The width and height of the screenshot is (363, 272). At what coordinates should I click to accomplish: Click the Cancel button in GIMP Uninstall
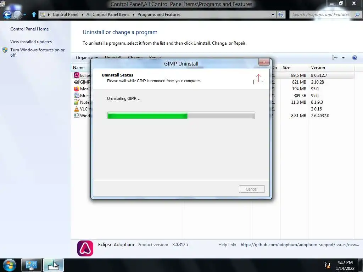click(252, 189)
